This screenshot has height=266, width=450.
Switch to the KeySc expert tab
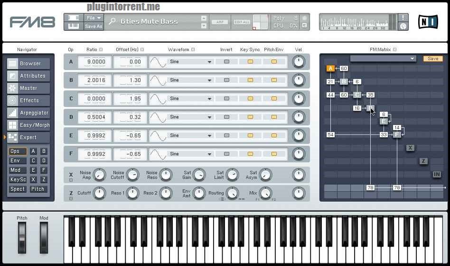pyautogui.click(x=18, y=179)
